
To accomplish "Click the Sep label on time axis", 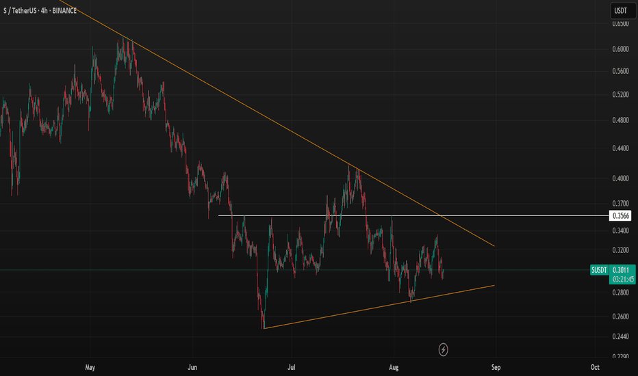I will pyautogui.click(x=496, y=367).
